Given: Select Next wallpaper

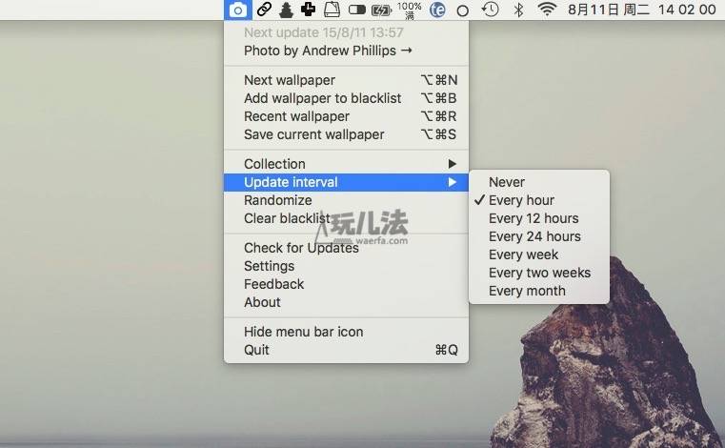Looking at the screenshot, I should 347,80.
